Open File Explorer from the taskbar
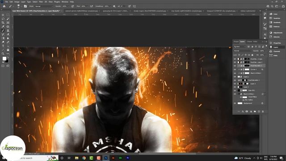 pyautogui.click(x=76, y=158)
